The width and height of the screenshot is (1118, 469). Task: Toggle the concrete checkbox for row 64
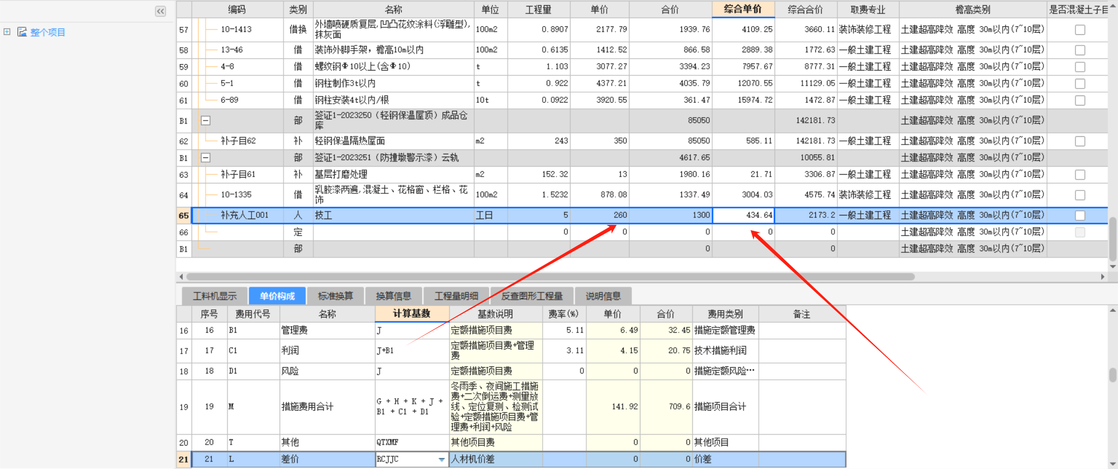[1080, 195]
